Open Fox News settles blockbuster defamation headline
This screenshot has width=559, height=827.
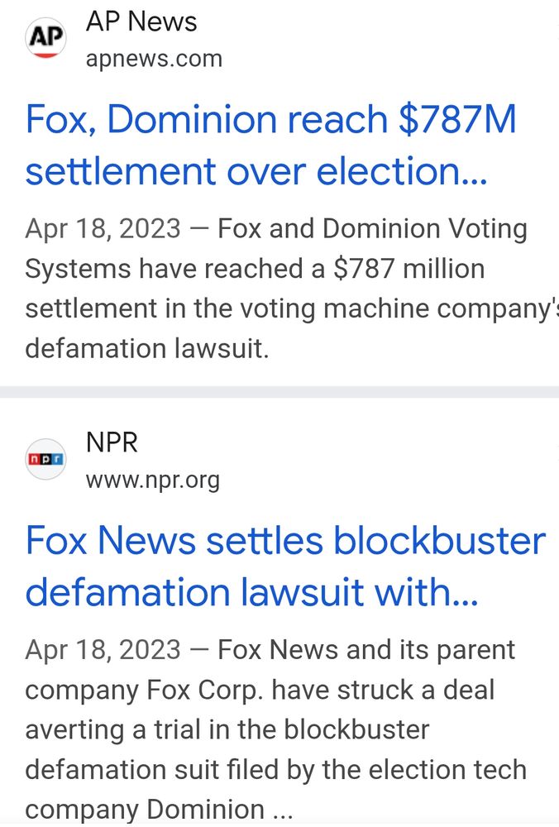(x=285, y=566)
